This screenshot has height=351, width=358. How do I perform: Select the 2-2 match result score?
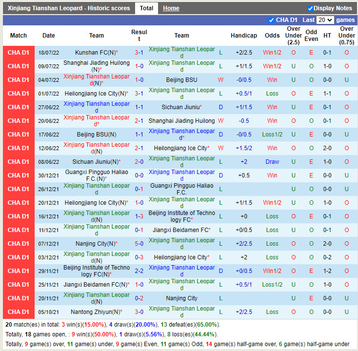[139, 271]
